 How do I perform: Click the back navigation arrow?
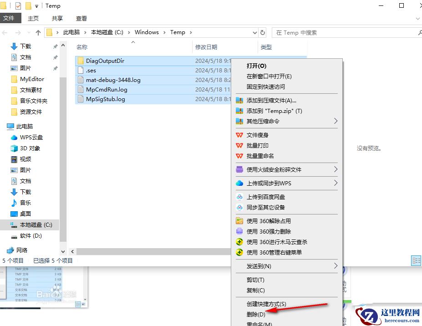(x=5, y=32)
